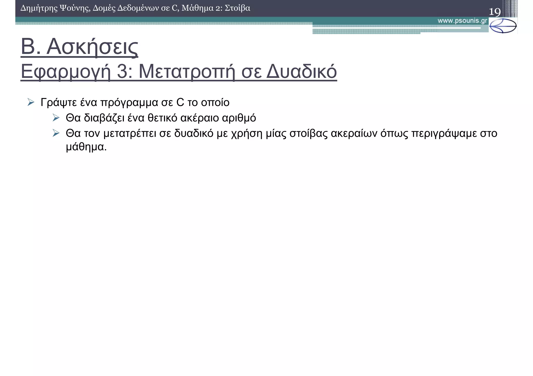The image size is (533, 376).
Task: Click line 'Θα διαβάζει ένα θετικό ακέραιο αριθμό'
Action: coord(161,118)
